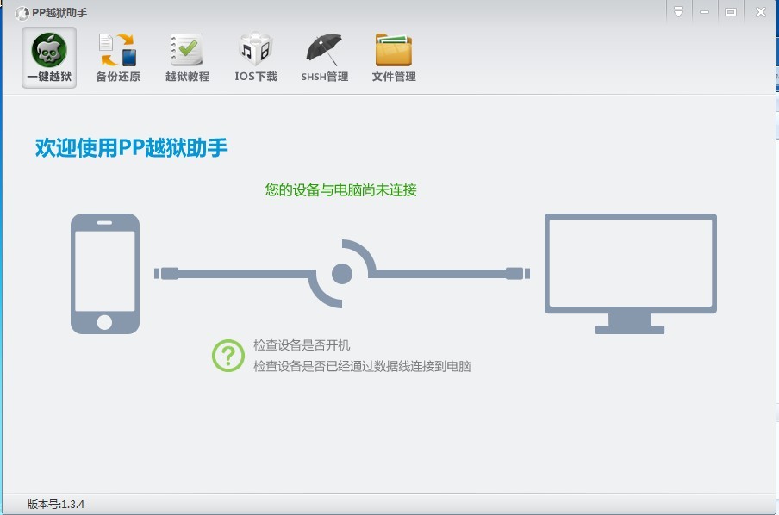The height and width of the screenshot is (515, 779).
Task: Click the cable connector circle in the center
Action: (342, 274)
